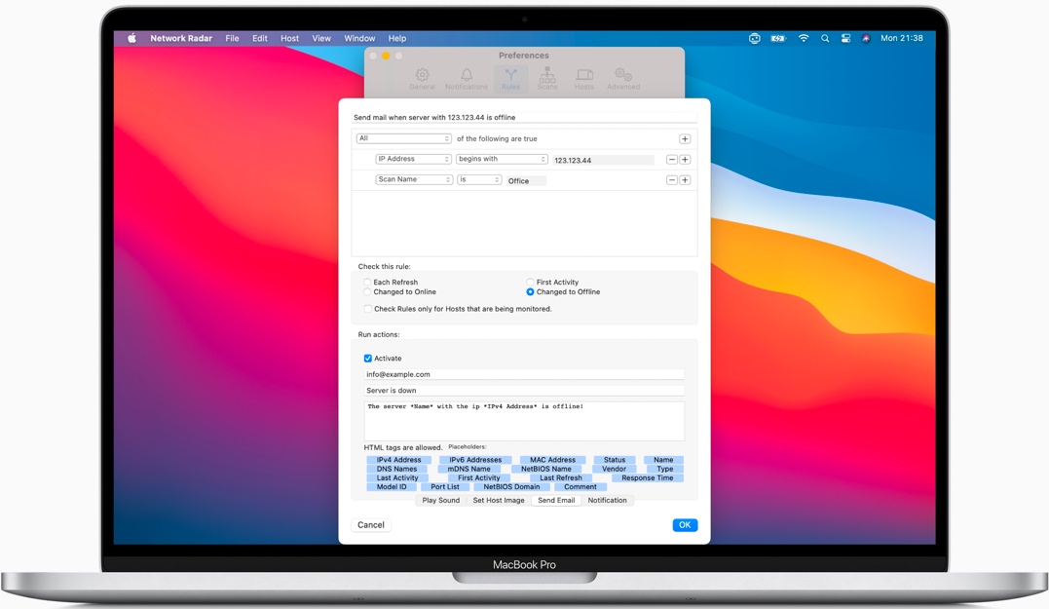Viewport: 1049px width, 609px height.
Task: Select the Changed to Online option
Action: click(x=367, y=292)
